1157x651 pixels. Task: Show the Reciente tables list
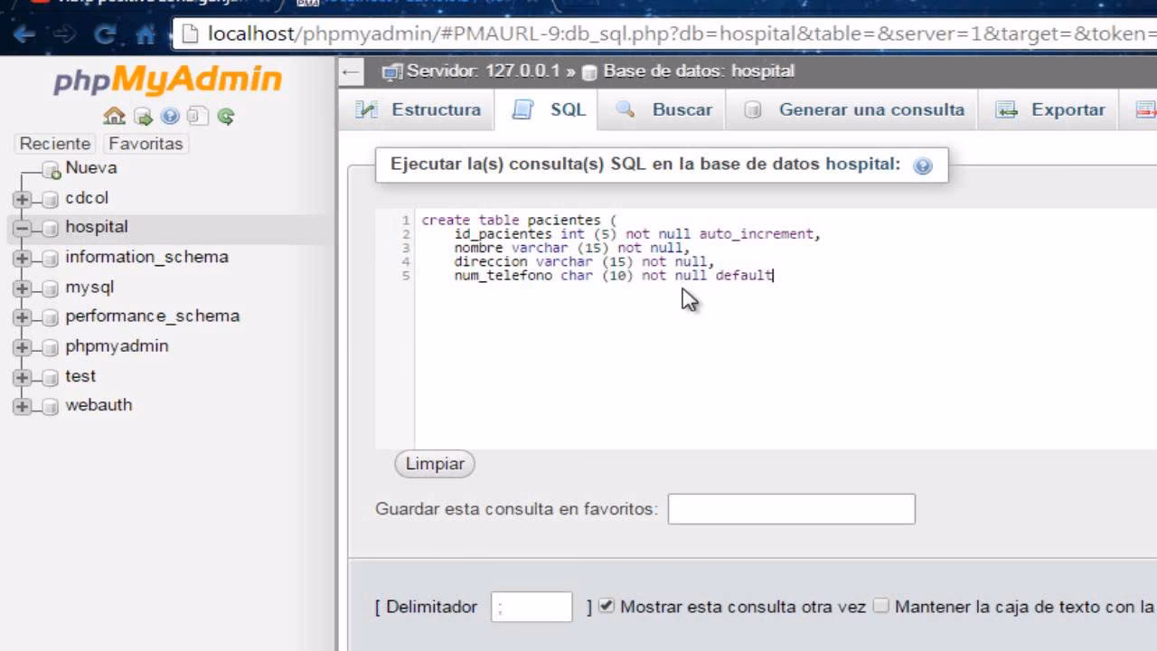(55, 144)
